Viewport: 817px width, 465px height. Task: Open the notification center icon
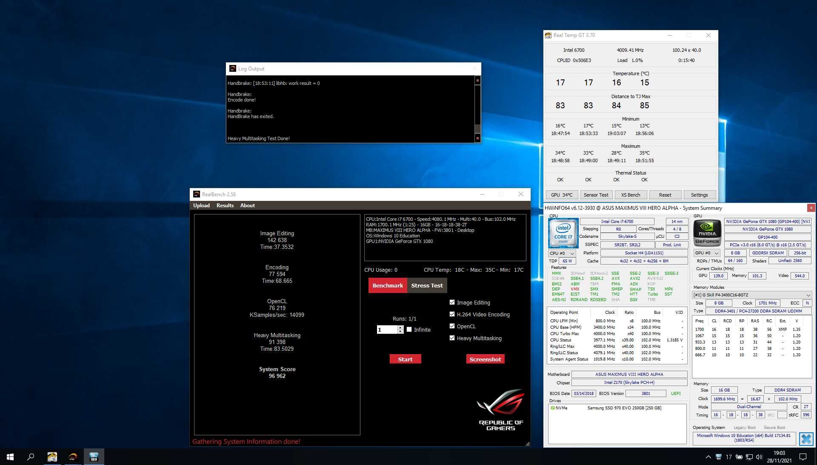pyautogui.click(x=803, y=457)
